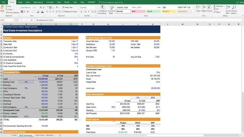
Task: Open the File tab
Action: (3, 2)
